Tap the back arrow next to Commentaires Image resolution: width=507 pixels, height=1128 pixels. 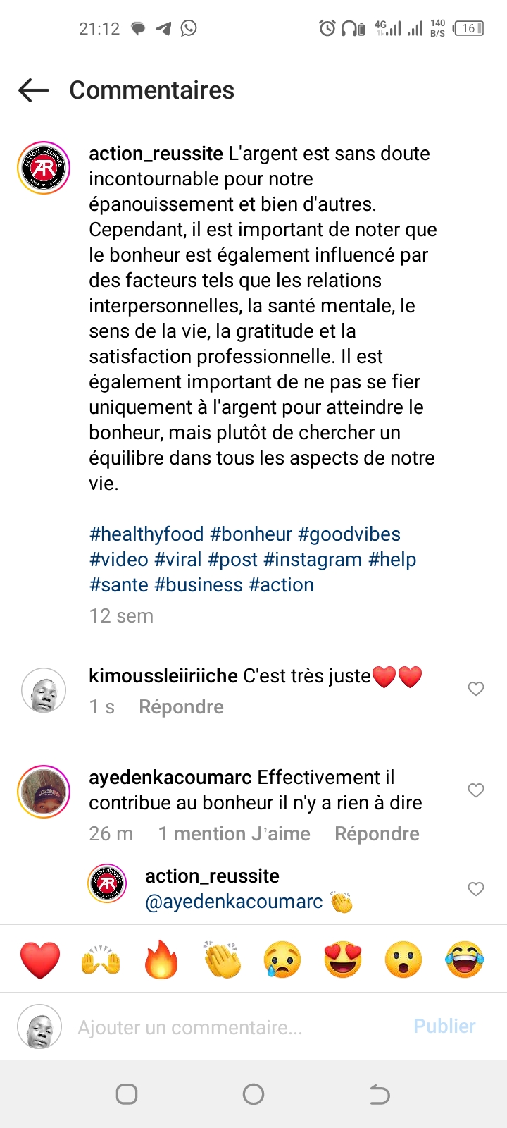tap(33, 90)
